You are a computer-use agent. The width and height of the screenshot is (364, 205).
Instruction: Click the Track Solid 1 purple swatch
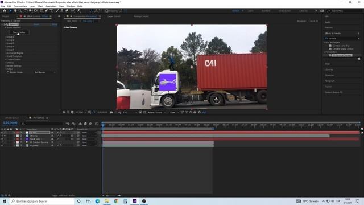(27, 139)
